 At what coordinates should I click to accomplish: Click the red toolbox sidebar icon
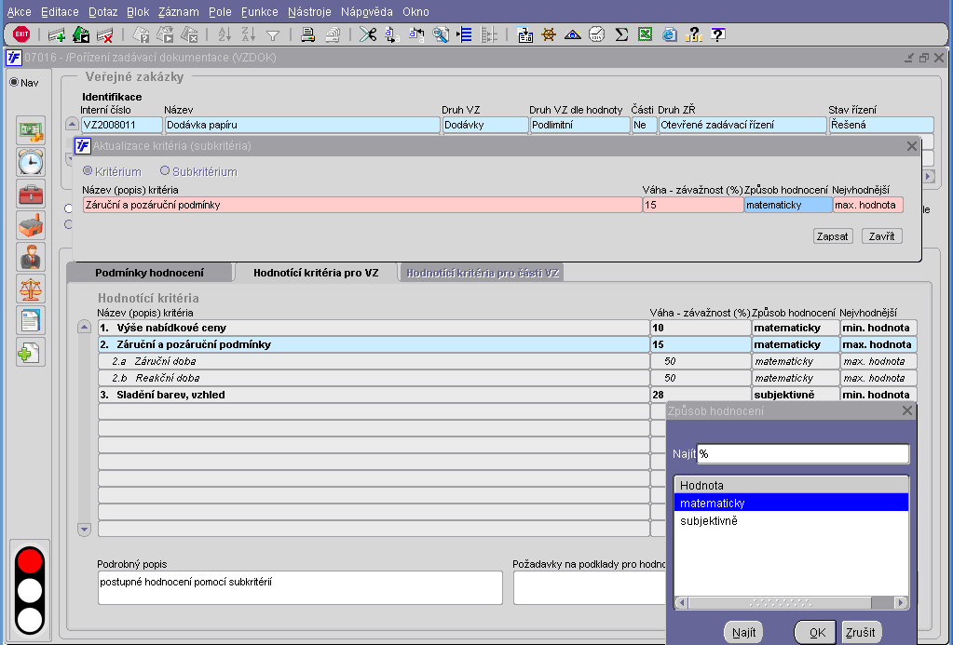31,195
